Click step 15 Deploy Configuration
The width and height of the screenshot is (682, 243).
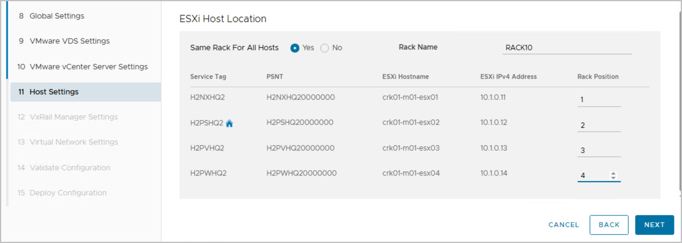point(68,193)
